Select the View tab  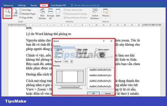[x=44, y=5]
